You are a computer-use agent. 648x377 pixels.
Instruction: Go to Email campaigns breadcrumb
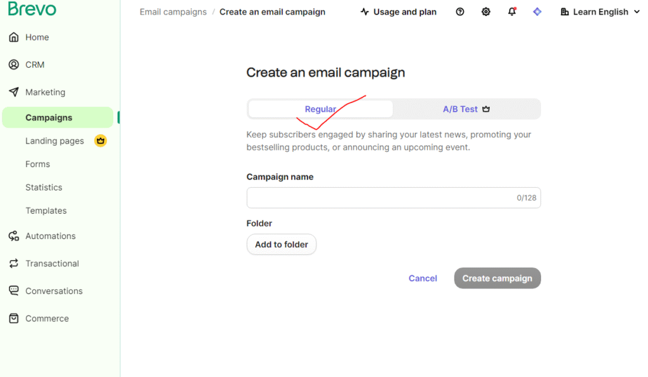tap(173, 12)
